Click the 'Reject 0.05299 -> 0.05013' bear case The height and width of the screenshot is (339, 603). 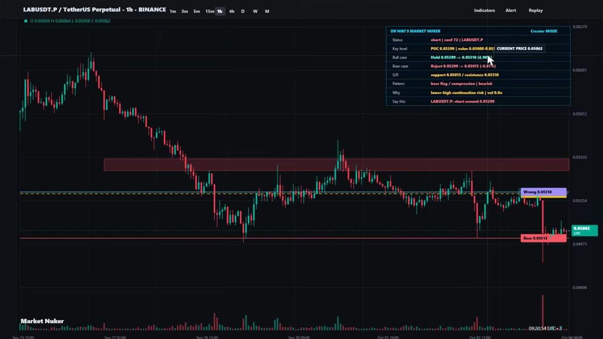[463, 66]
